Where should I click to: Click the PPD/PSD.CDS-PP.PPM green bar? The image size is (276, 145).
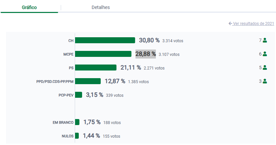(88, 81)
